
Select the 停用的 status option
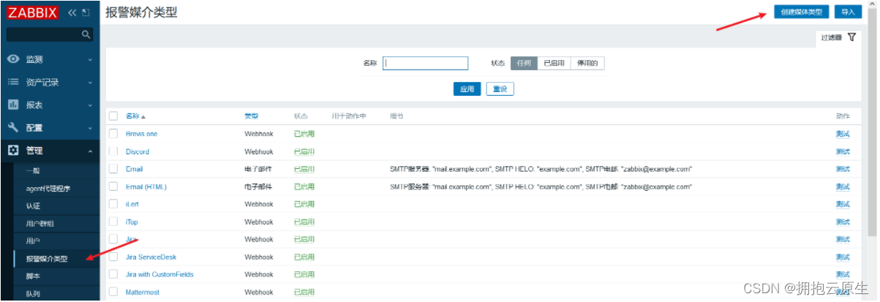tap(587, 64)
